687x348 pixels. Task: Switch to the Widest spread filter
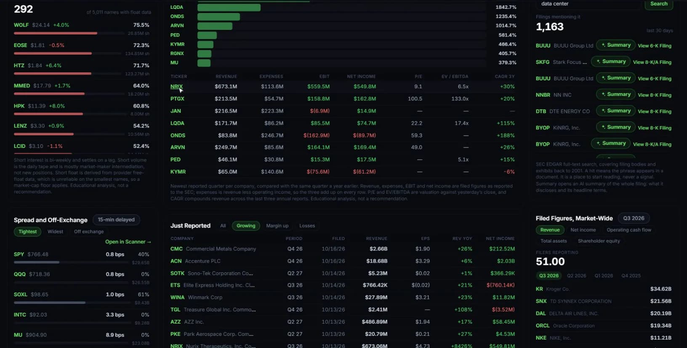pyautogui.click(x=55, y=232)
